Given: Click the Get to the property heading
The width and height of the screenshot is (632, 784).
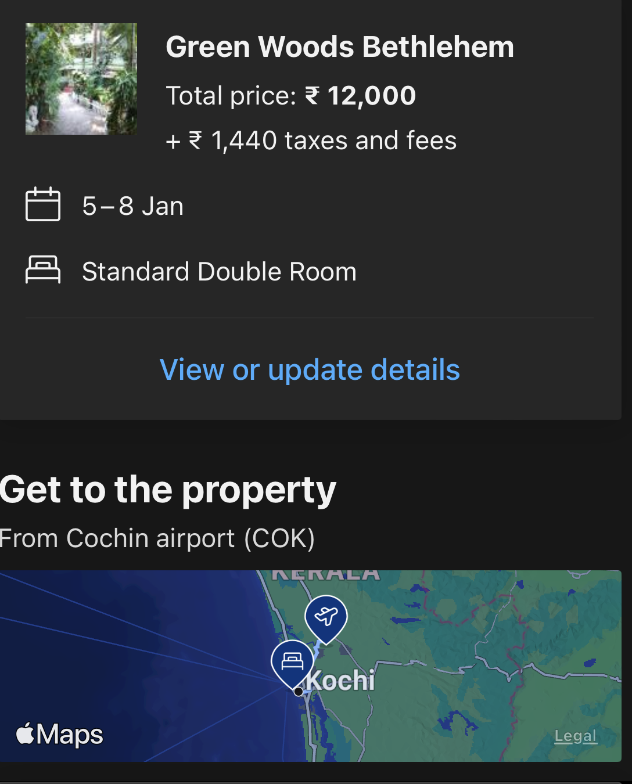Looking at the screenshot, I should (x=168, y=490).
